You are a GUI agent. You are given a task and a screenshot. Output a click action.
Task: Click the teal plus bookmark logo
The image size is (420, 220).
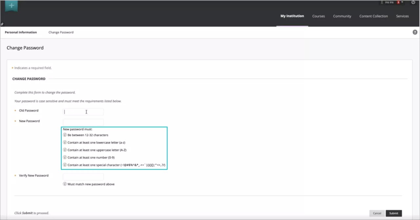pyautogui.click(x=11, y=6)
